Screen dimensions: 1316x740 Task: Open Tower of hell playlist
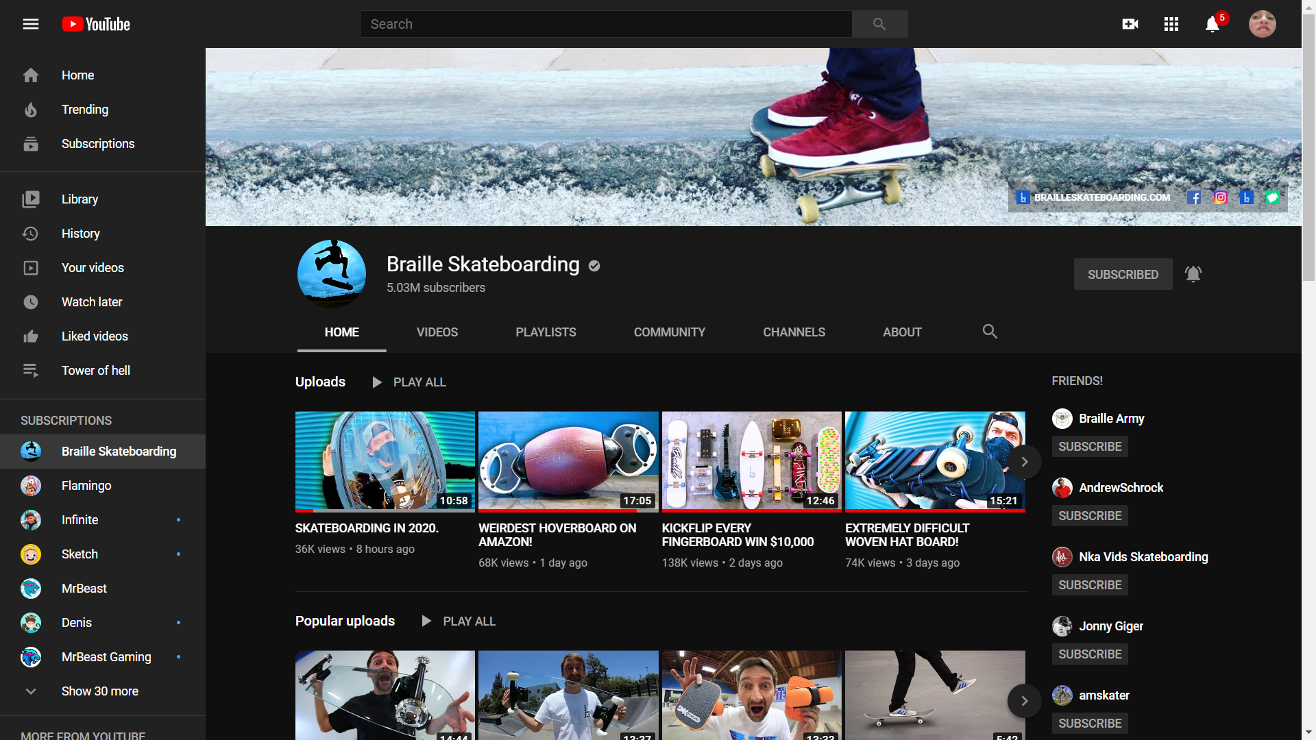tap(103, 371)
